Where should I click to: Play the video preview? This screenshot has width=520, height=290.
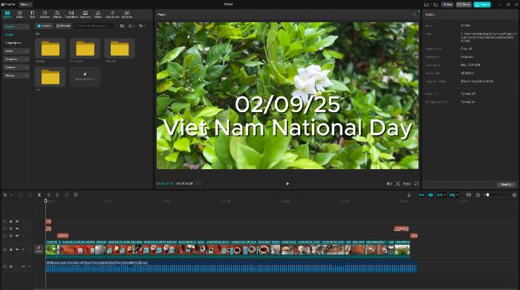(x=287, y=184)
